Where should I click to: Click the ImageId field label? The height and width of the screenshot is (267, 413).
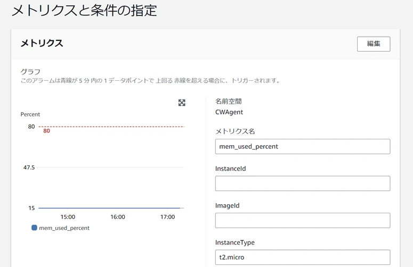tap(228, 205)
